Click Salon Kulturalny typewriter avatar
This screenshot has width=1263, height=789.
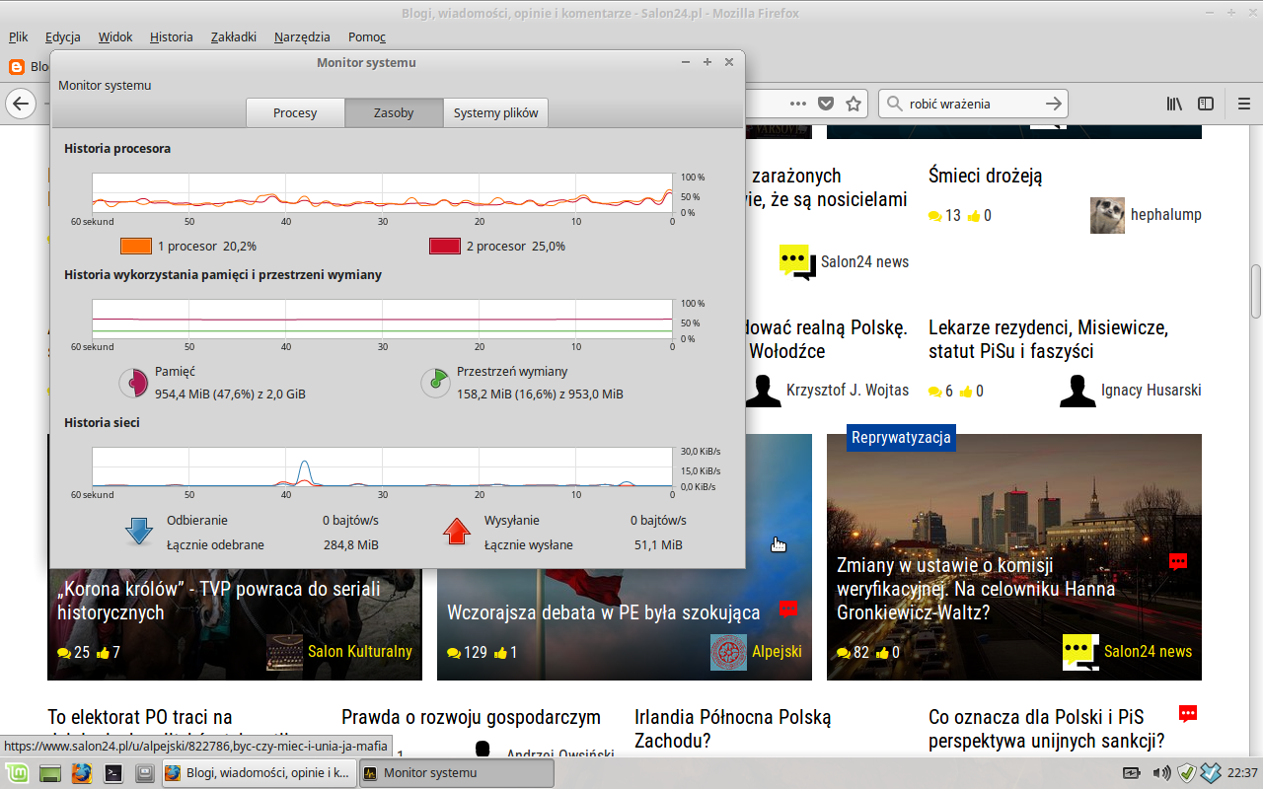point(284,652)
